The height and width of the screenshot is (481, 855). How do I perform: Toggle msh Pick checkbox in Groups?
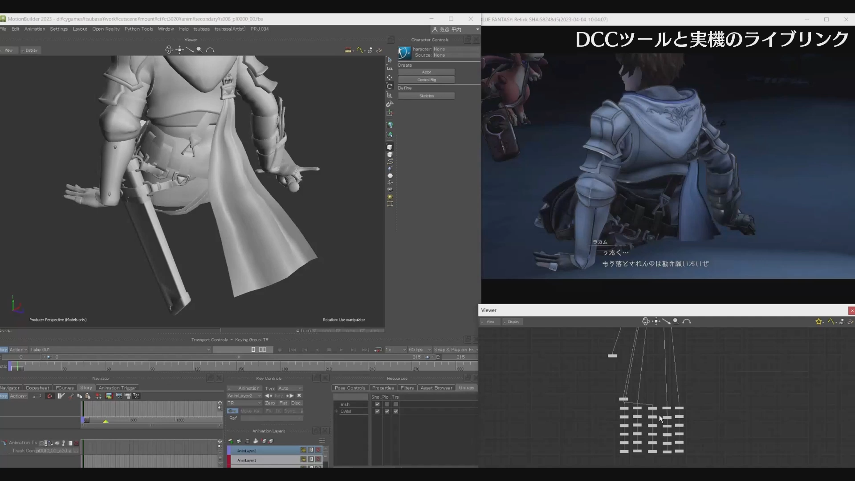[387, 404]
